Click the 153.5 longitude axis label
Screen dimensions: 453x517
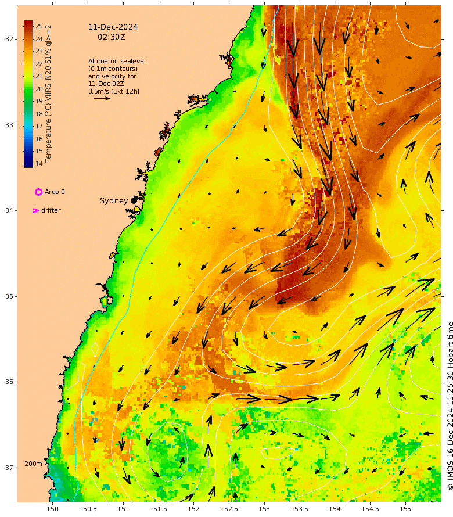pyautogui.click(x=300, y=509)
